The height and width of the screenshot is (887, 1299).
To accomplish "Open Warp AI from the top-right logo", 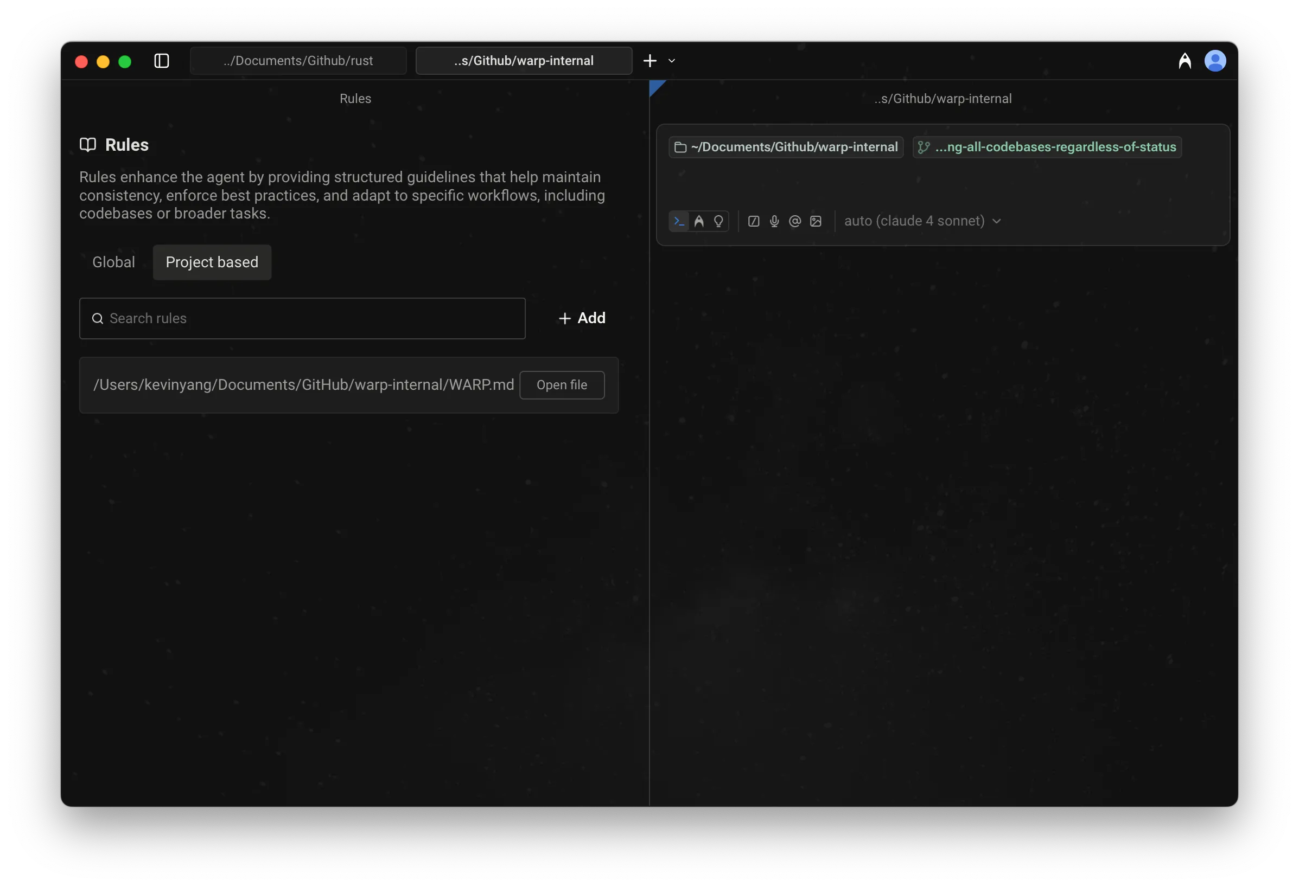I will pos(1185,60).
